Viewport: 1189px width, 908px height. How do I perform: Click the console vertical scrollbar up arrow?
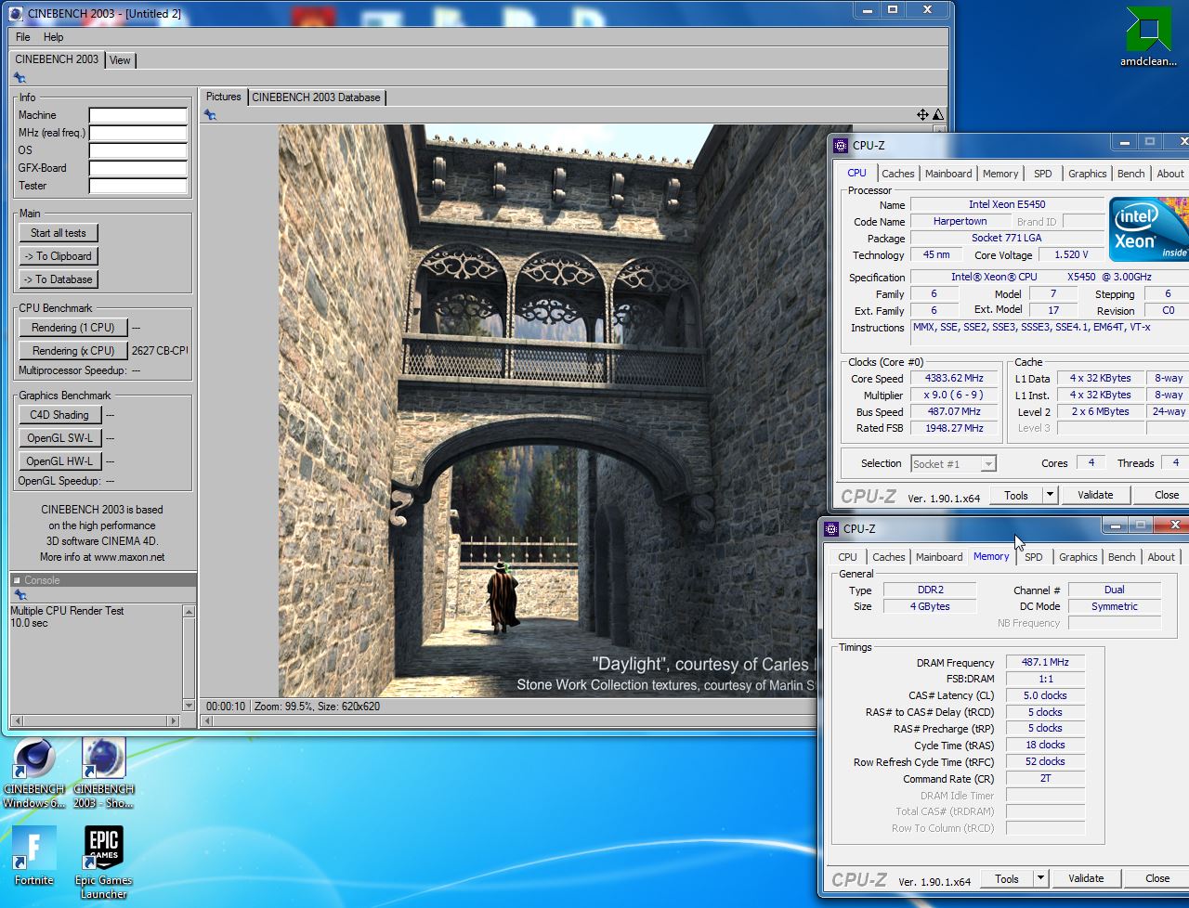pos(189,612)
